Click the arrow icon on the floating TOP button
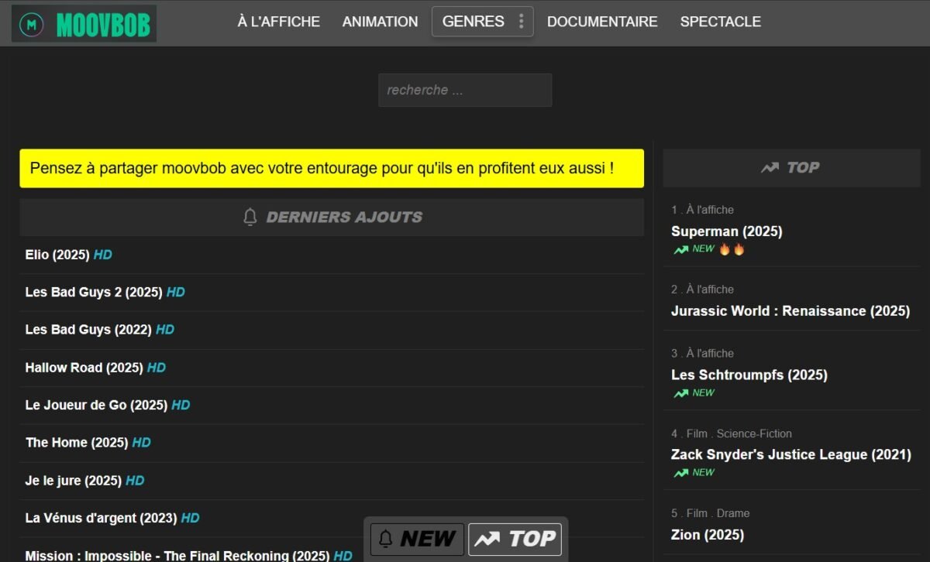This screenshot has height=562, width=930. pyautogui.click(x=488, y=539)
